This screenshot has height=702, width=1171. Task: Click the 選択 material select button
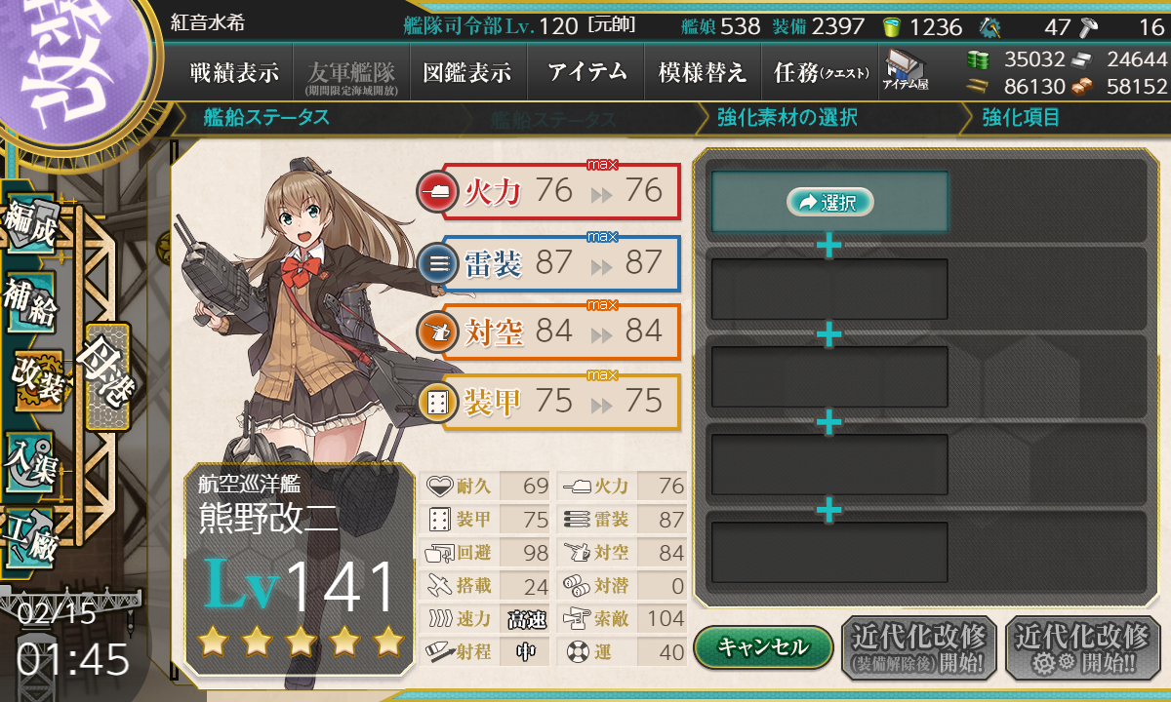click(x=829, y=202)
